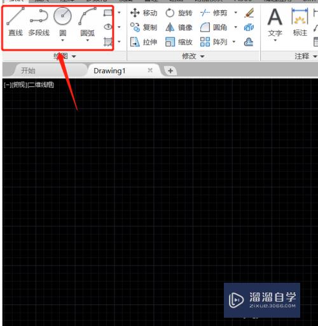Image resolution: width=318 pixels, height=326 pixels.
Task: Expand the Array (阵列) dropdown arrow
Action: [x=234, y=42]
